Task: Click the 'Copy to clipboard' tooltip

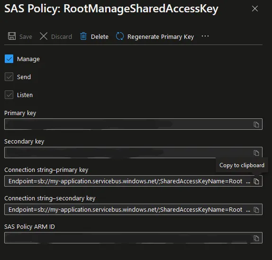Action: pyautogui.click(x=242, y=165)
